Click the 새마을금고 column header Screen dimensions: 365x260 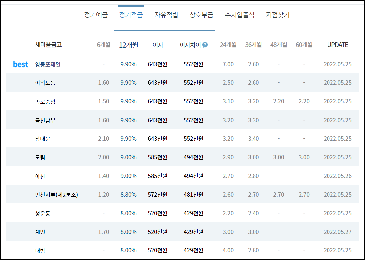[48, 45]
